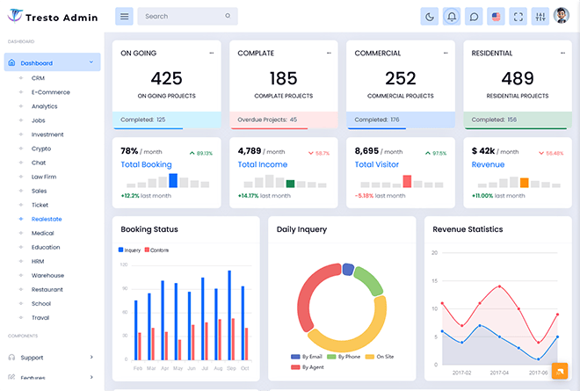This screenshot has height=391, width=580.
Task: Open the notifications bell
Action: tap(452, 16)
